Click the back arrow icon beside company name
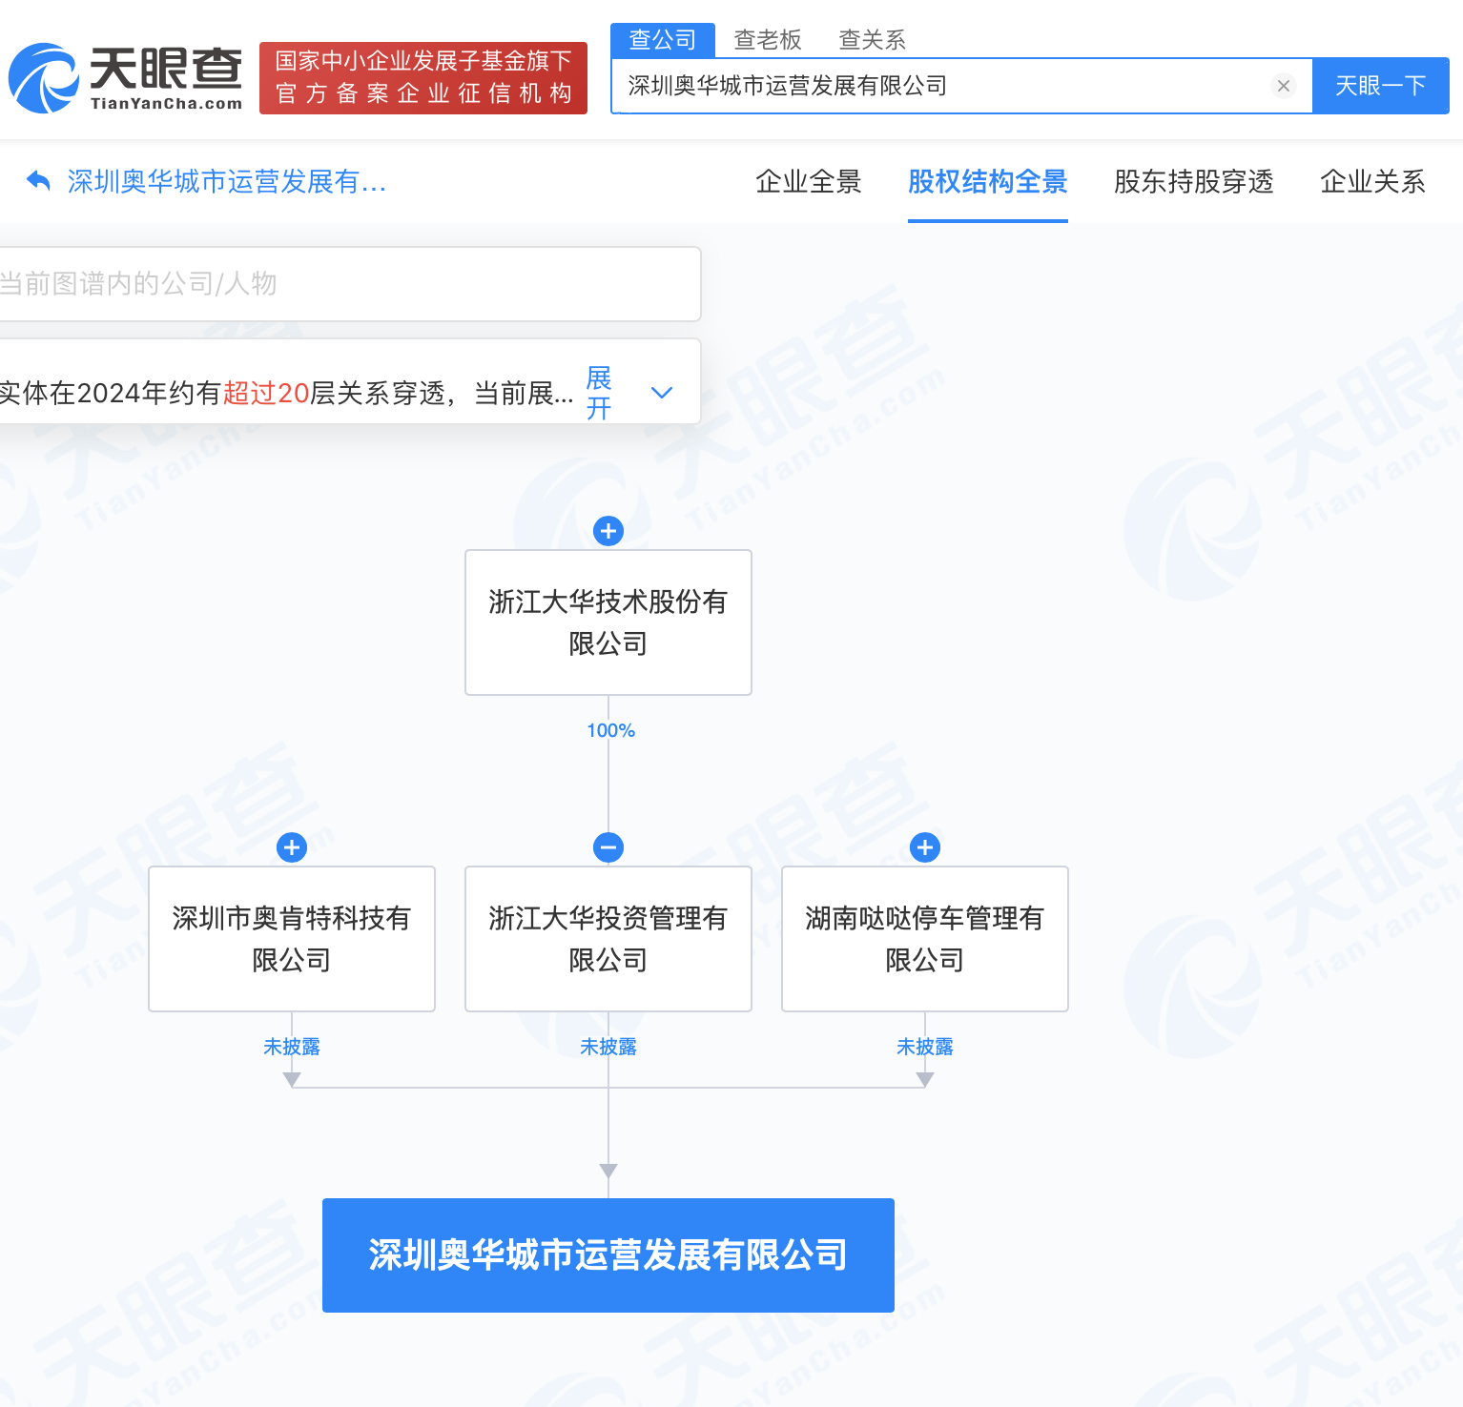 pyautogui.click(x=38, y=180)
